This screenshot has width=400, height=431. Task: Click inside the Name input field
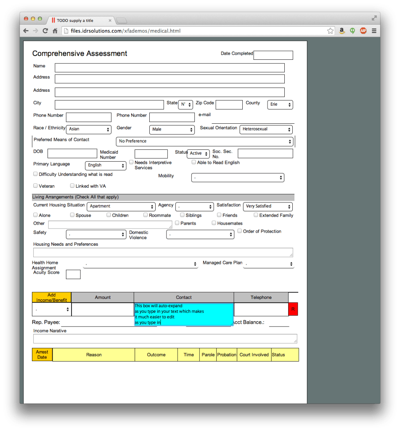point(168,68)
